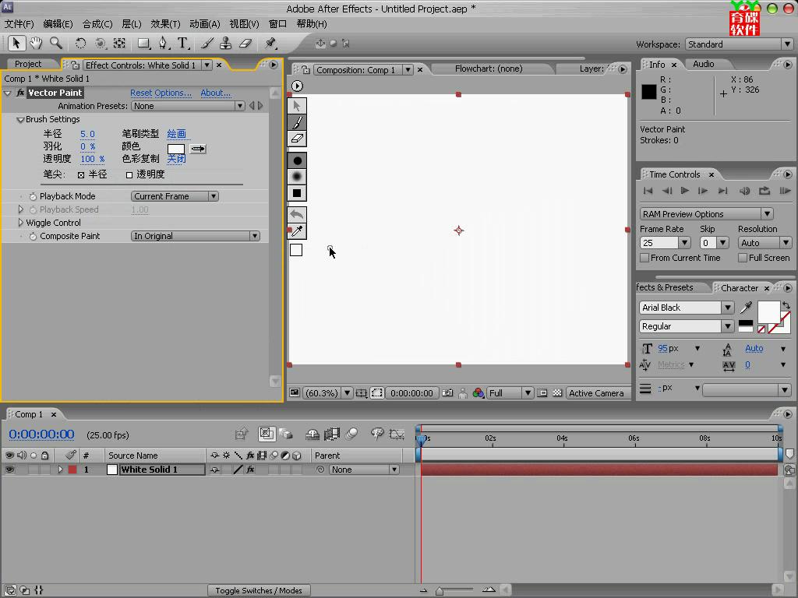Viewport: 798px width, 598px height.
Task: Take a snapshot with camera icon
Action: tap(447, 393)
